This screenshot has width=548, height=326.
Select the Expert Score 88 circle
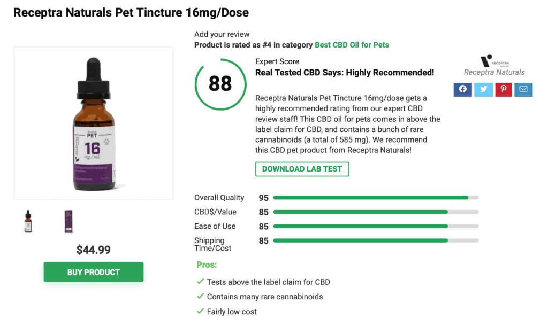220,84
